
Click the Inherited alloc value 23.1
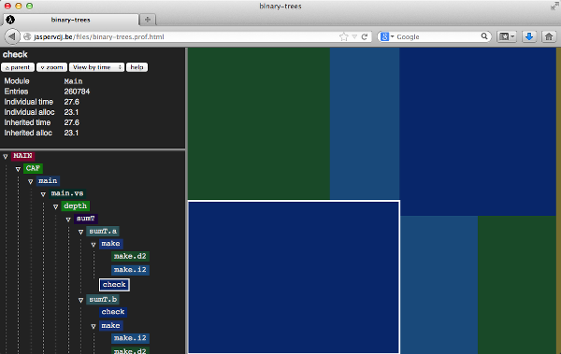pos(71,133)
